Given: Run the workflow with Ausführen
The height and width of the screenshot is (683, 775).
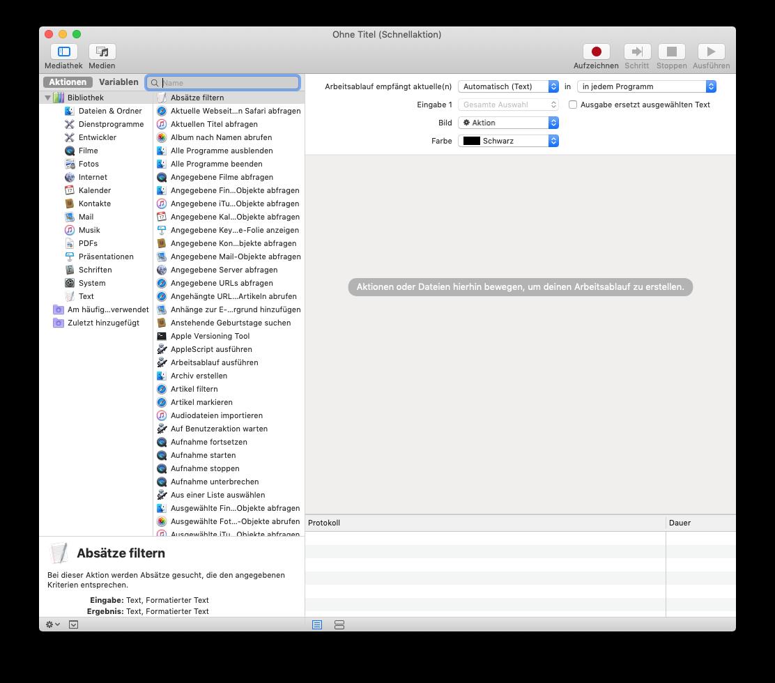Looking at the screenshot, I should [712, 52].
